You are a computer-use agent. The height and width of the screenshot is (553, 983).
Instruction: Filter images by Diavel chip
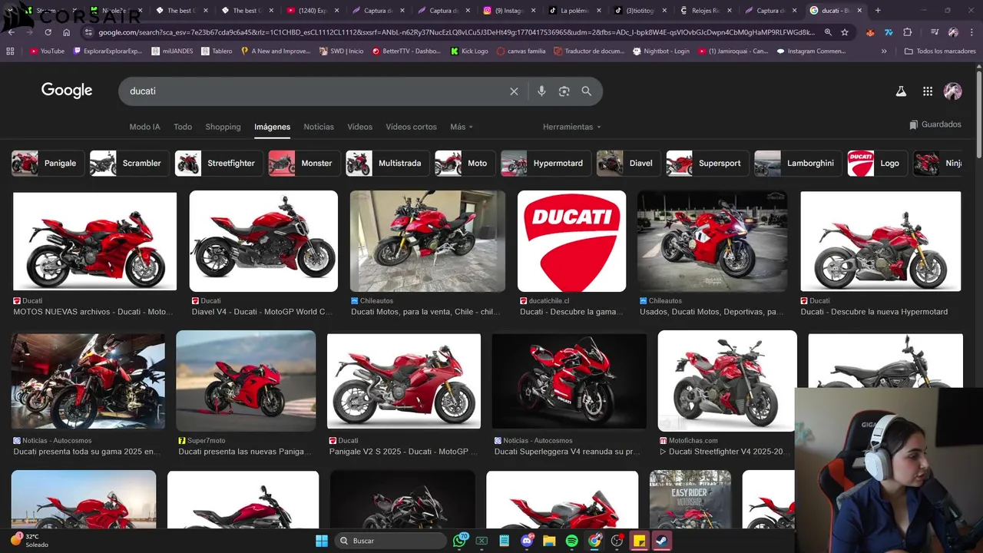(x=628, y=163)
